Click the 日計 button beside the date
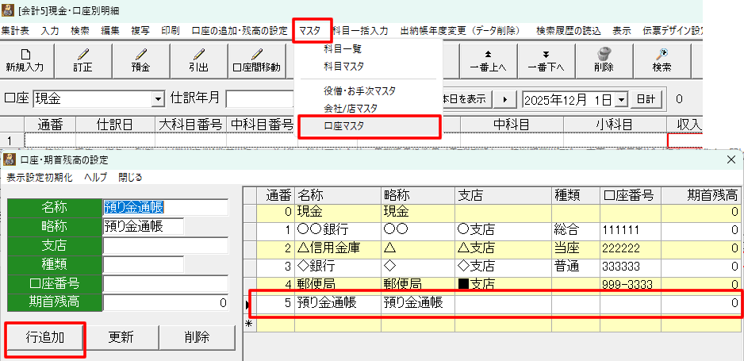This screenshot has width=744, height=361. click(x=646, y=100)
